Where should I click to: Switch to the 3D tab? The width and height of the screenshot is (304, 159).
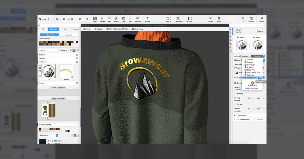click(x=64, y=29)
